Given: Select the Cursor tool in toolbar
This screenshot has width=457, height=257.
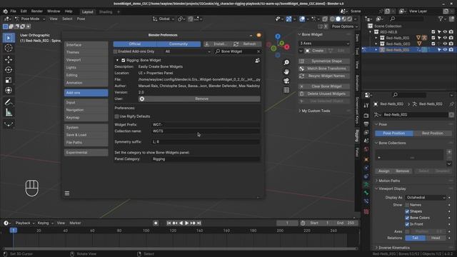Looking at the screenshot, I should point(9,48).
